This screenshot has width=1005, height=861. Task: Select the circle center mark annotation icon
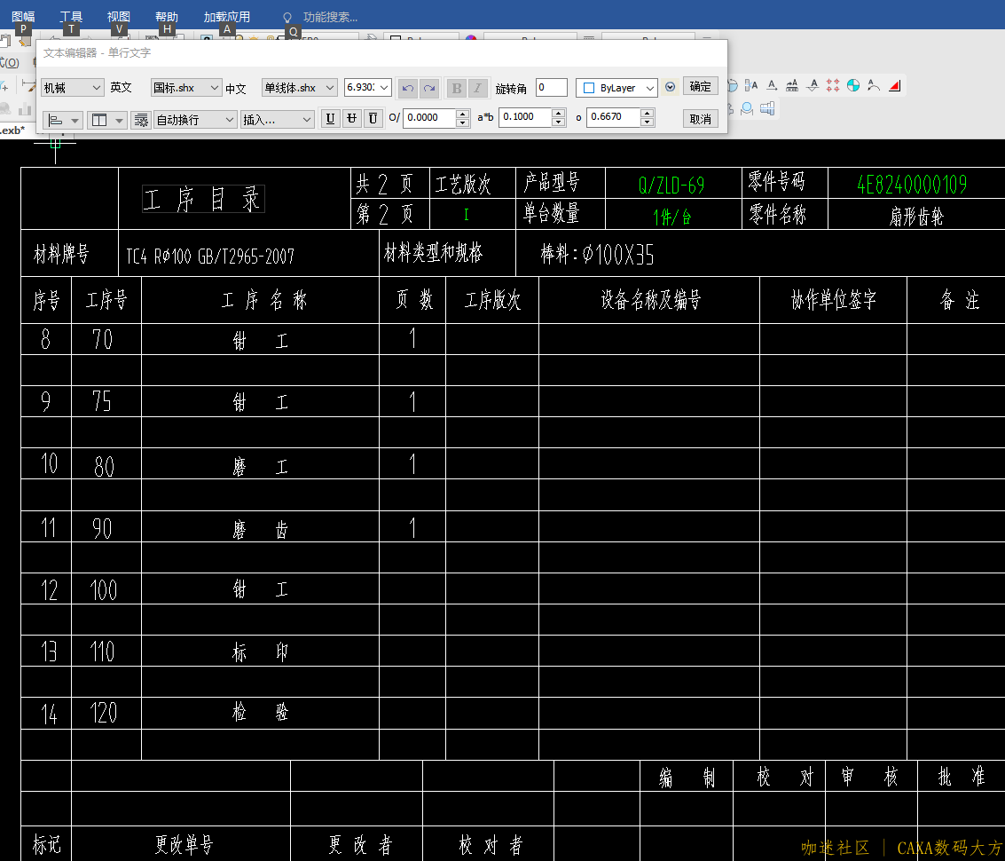pyautogui.click(x=852, y=86)
